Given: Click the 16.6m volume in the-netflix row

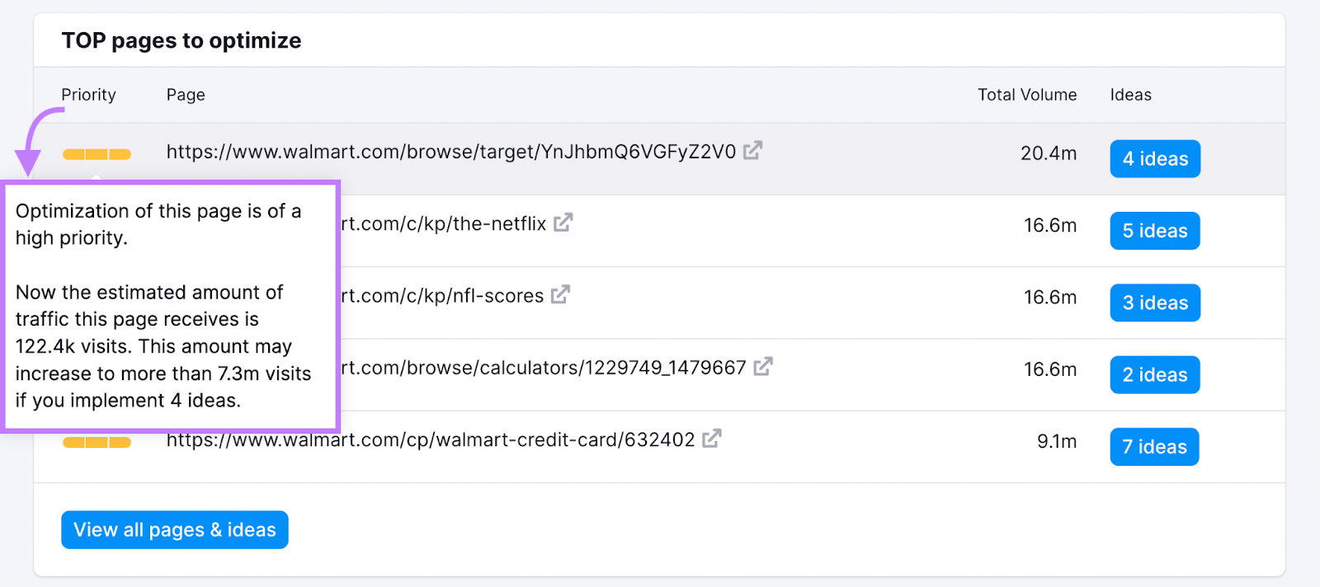Looking at the screenshot, I should pos(1050,225).
